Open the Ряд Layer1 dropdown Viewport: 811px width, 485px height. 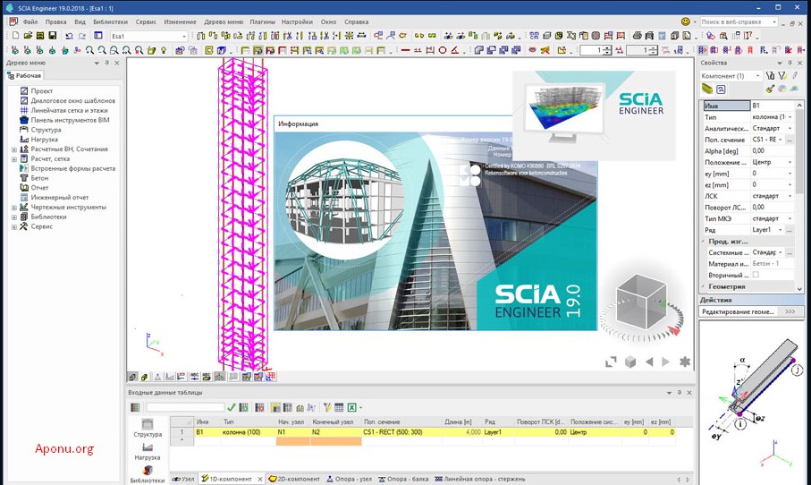781,229
